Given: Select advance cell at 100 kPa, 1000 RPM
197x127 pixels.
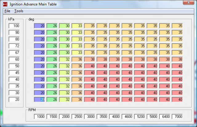Looking at the screenshot, I should pyautogui.click(x=39, y=26).
